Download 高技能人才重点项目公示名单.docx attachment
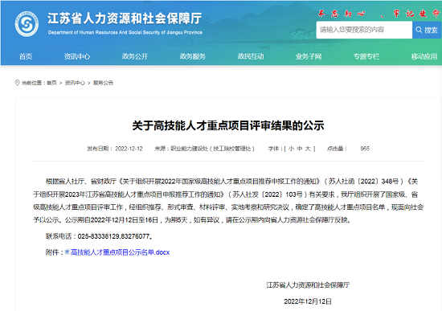 click(120, 252)
